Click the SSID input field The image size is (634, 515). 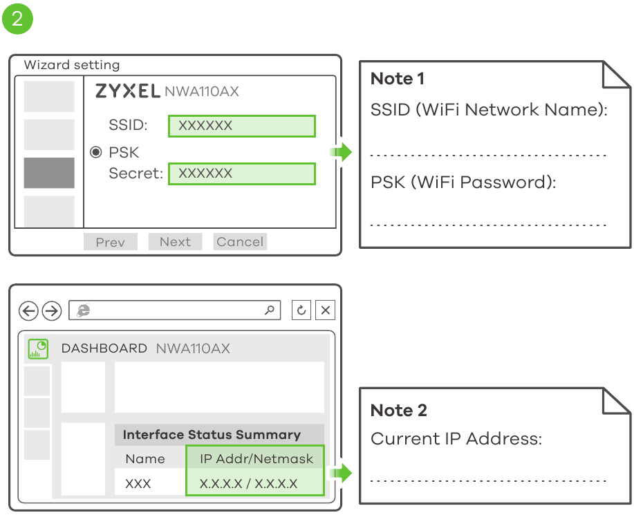[241, 126]
